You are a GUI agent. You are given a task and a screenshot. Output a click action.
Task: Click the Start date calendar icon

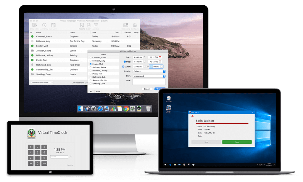coord(160,57)
